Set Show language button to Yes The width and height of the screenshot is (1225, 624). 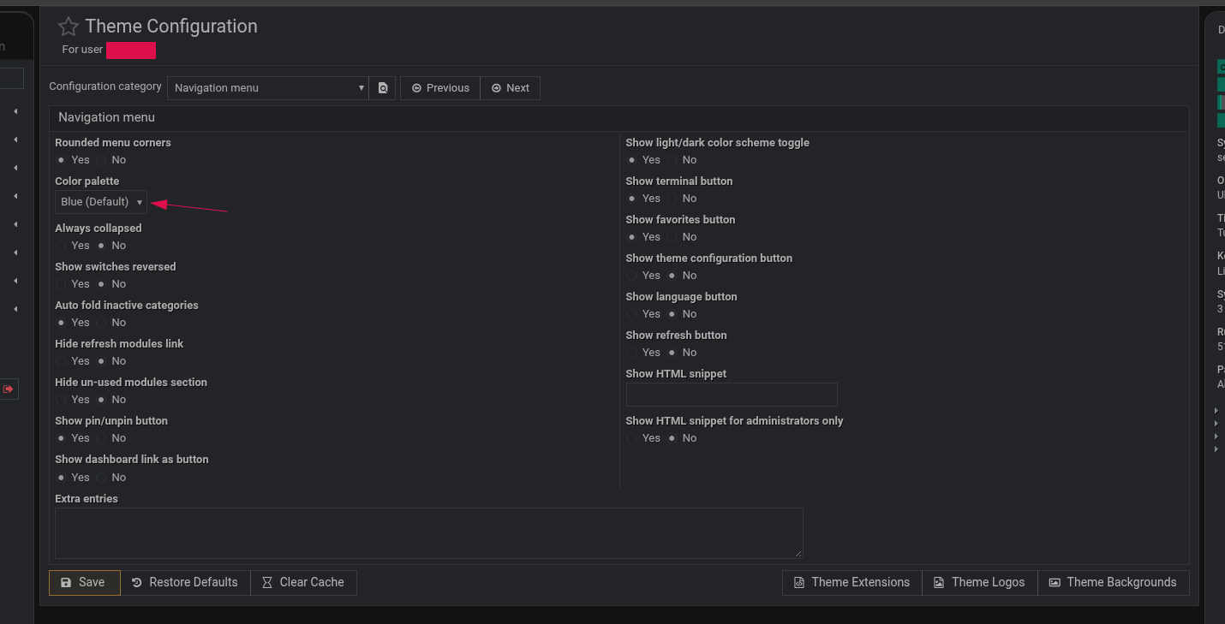click(x=632, y=314)
